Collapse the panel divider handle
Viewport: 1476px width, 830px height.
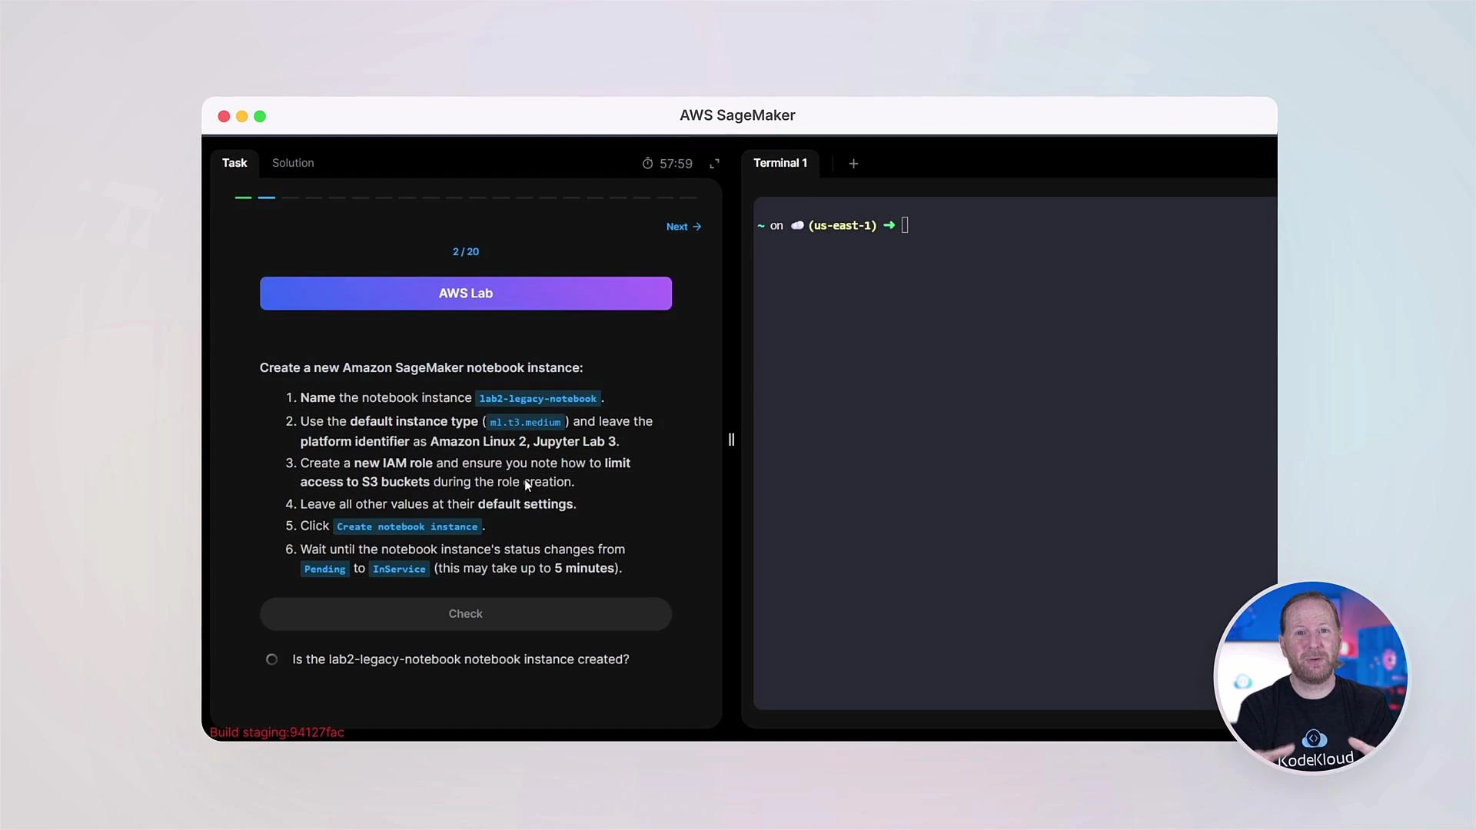[x=731, y=439]
